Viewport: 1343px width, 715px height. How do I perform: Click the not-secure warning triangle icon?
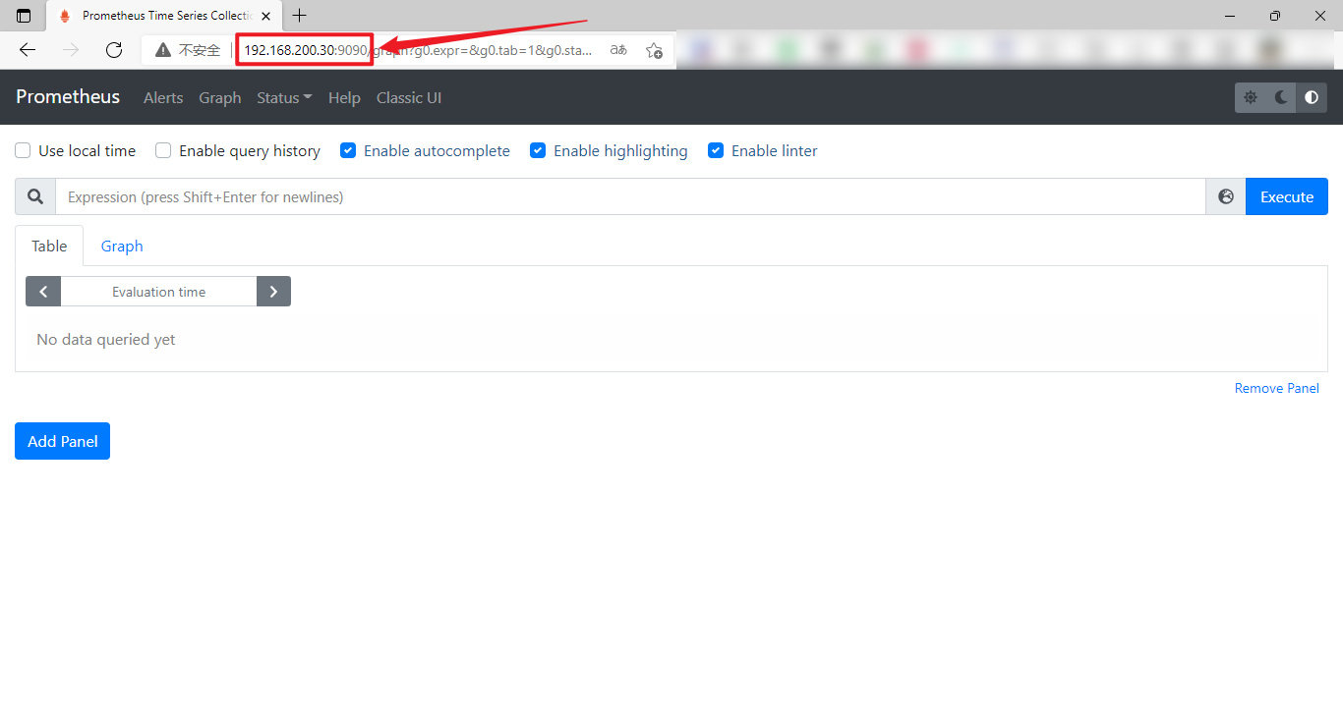click(x=163, y=50)
